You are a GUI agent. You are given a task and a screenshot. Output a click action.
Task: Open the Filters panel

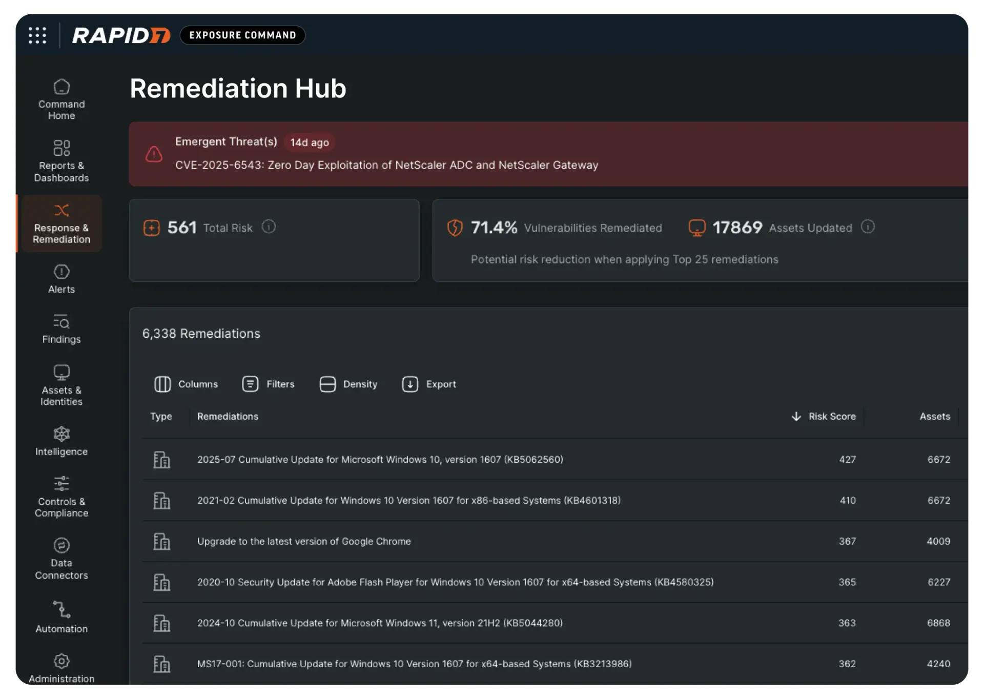[268, 384]
